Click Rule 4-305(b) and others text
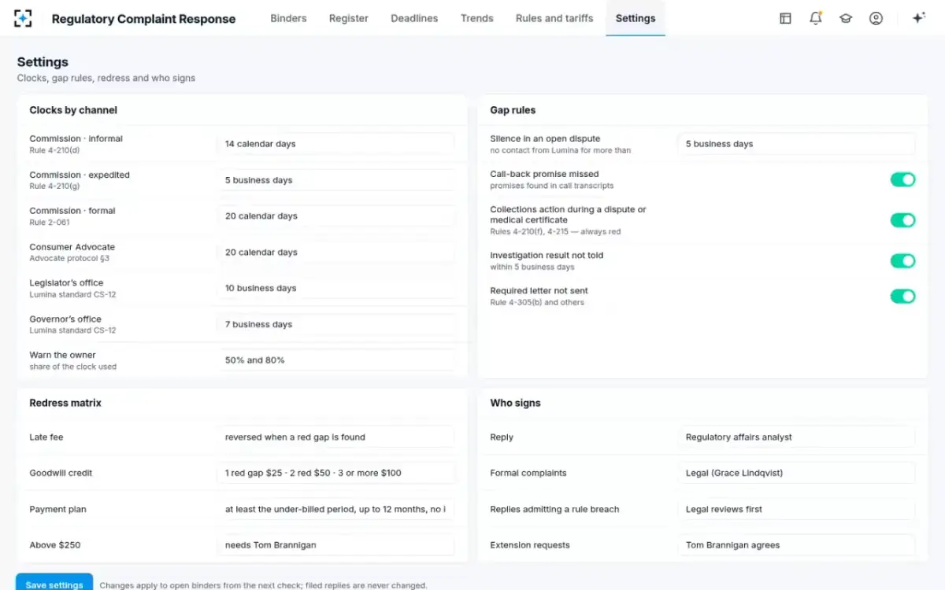Screen dimensions: 945x590 click(537, 303)
